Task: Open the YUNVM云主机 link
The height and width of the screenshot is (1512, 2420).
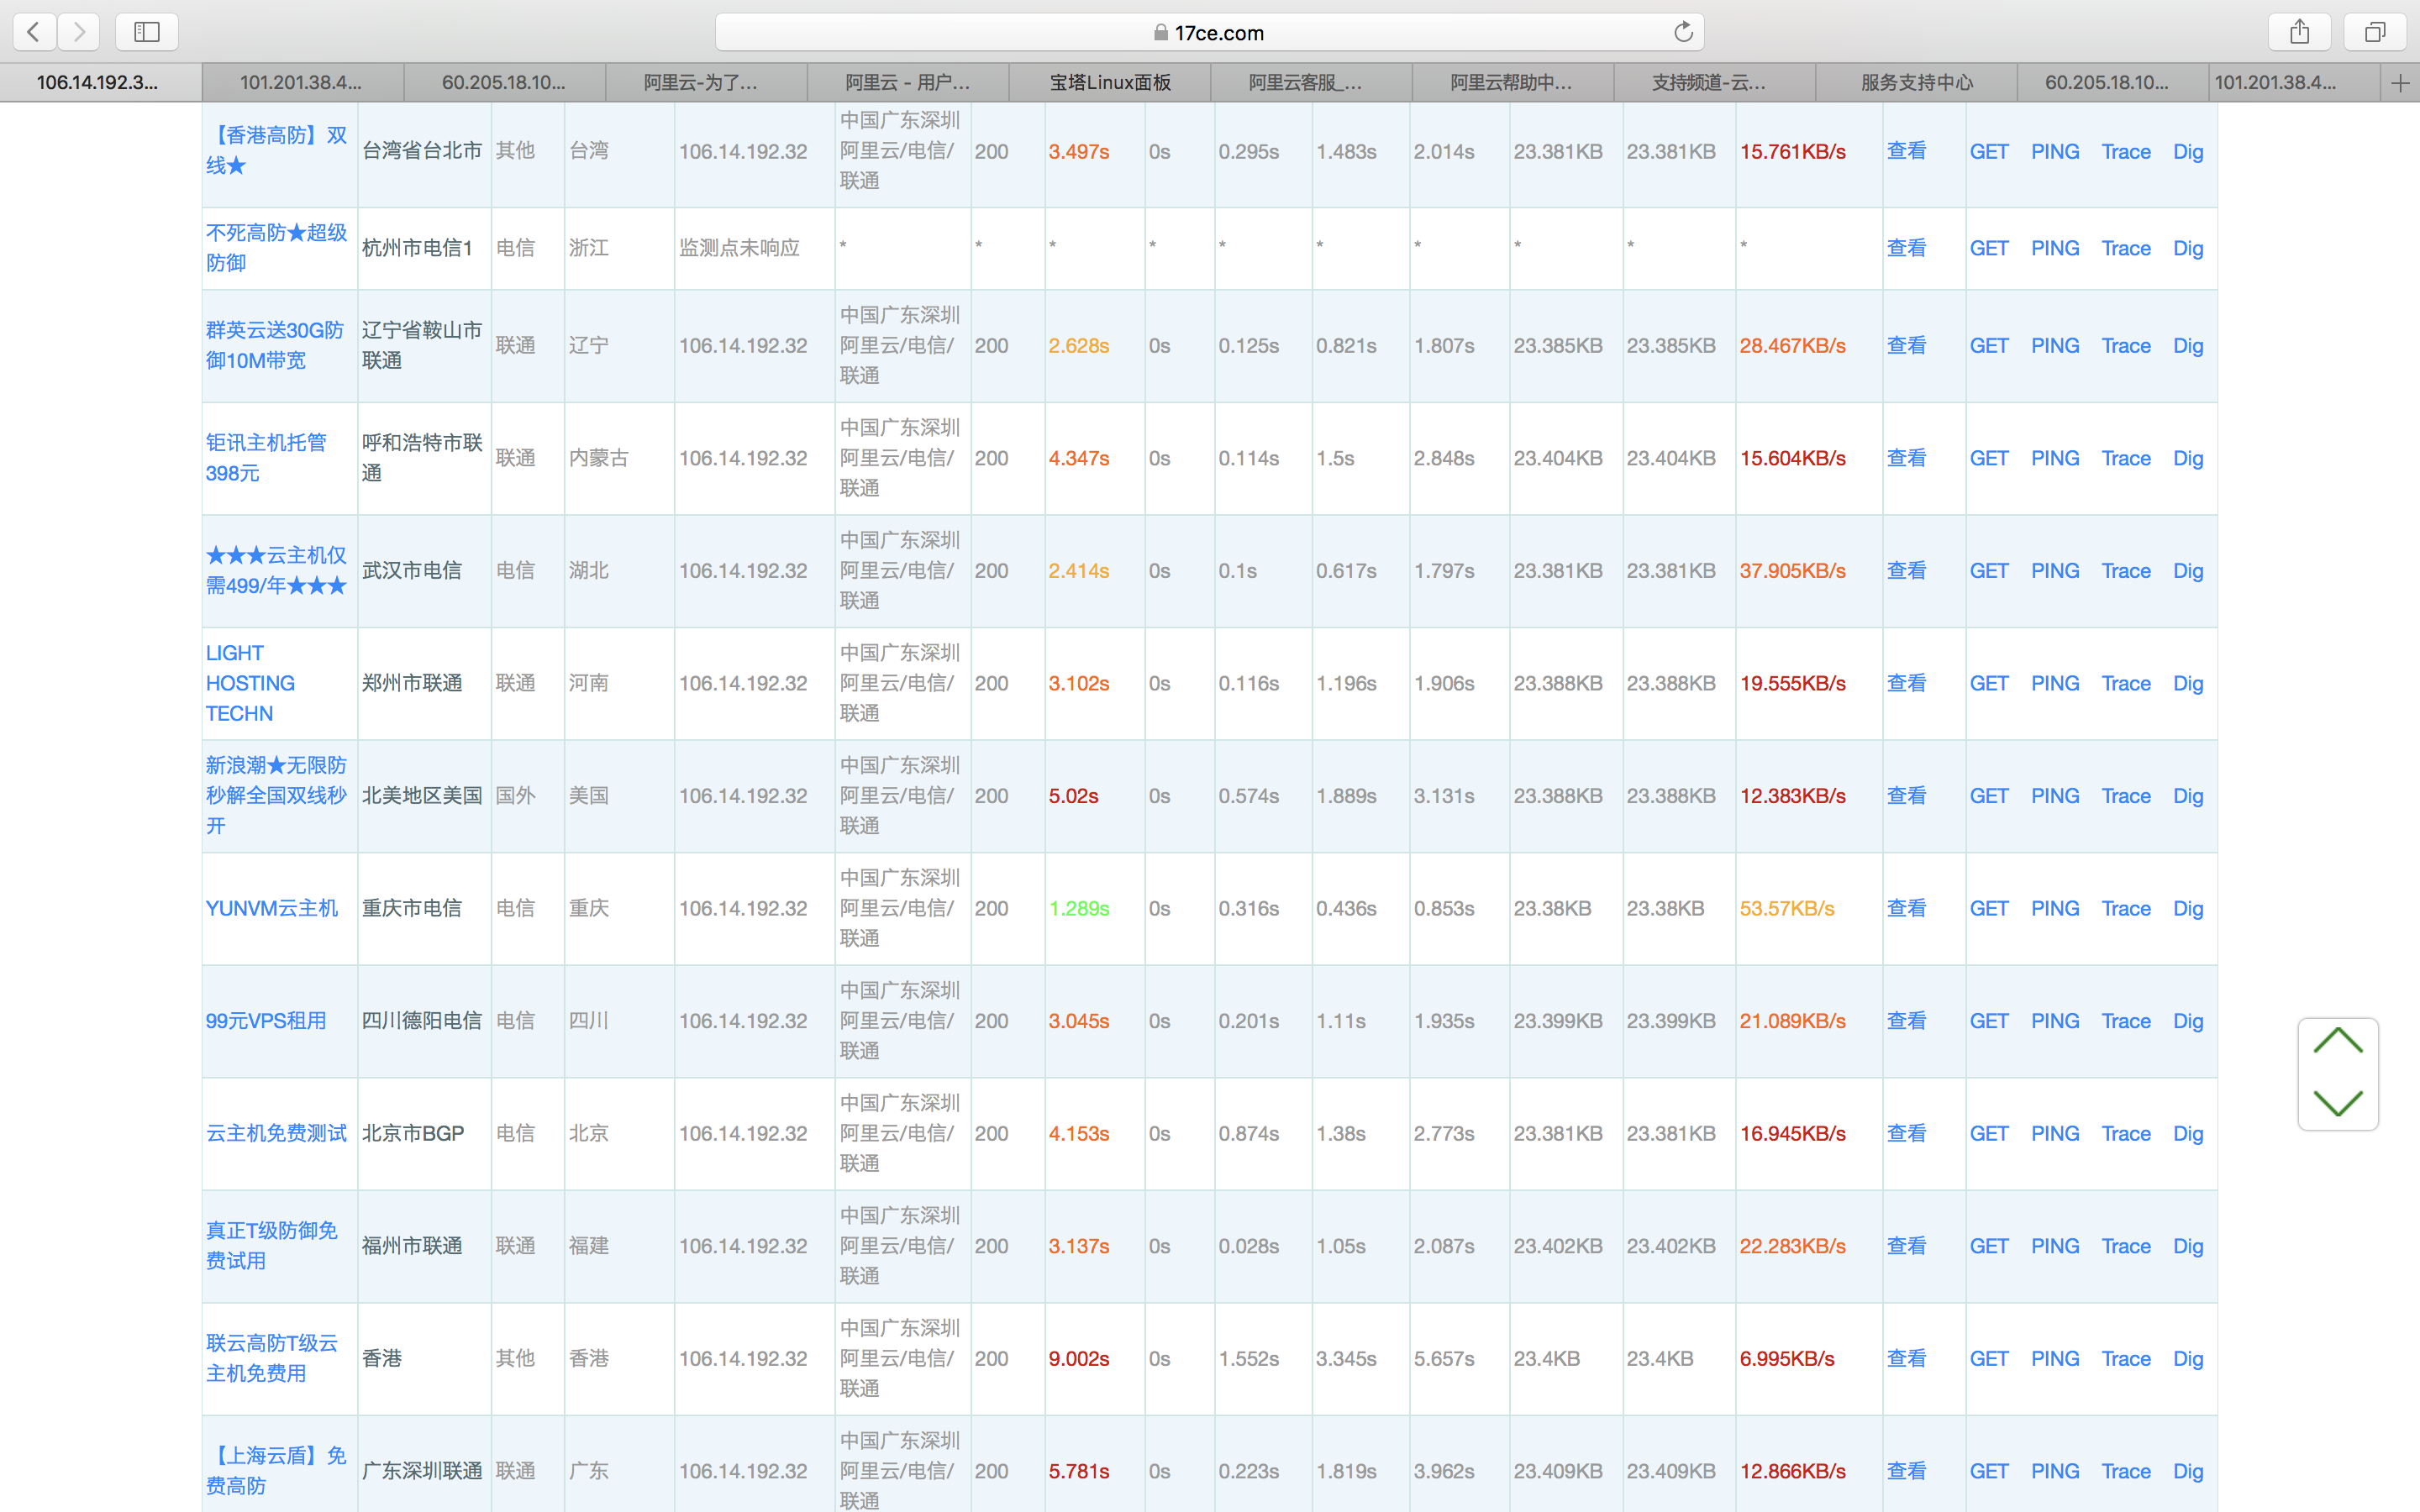Action: (x=272, y=908)
